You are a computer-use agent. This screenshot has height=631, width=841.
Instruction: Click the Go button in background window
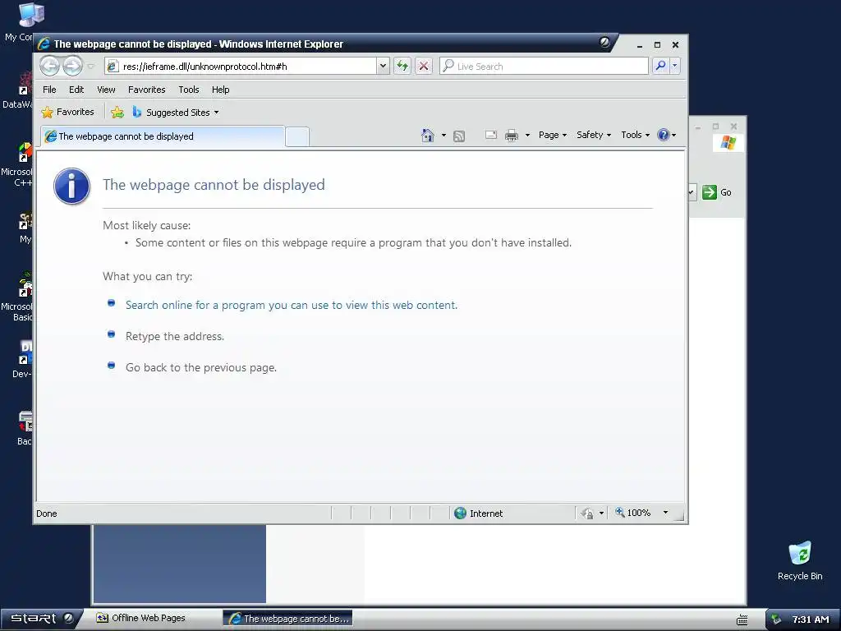[716, 192]
